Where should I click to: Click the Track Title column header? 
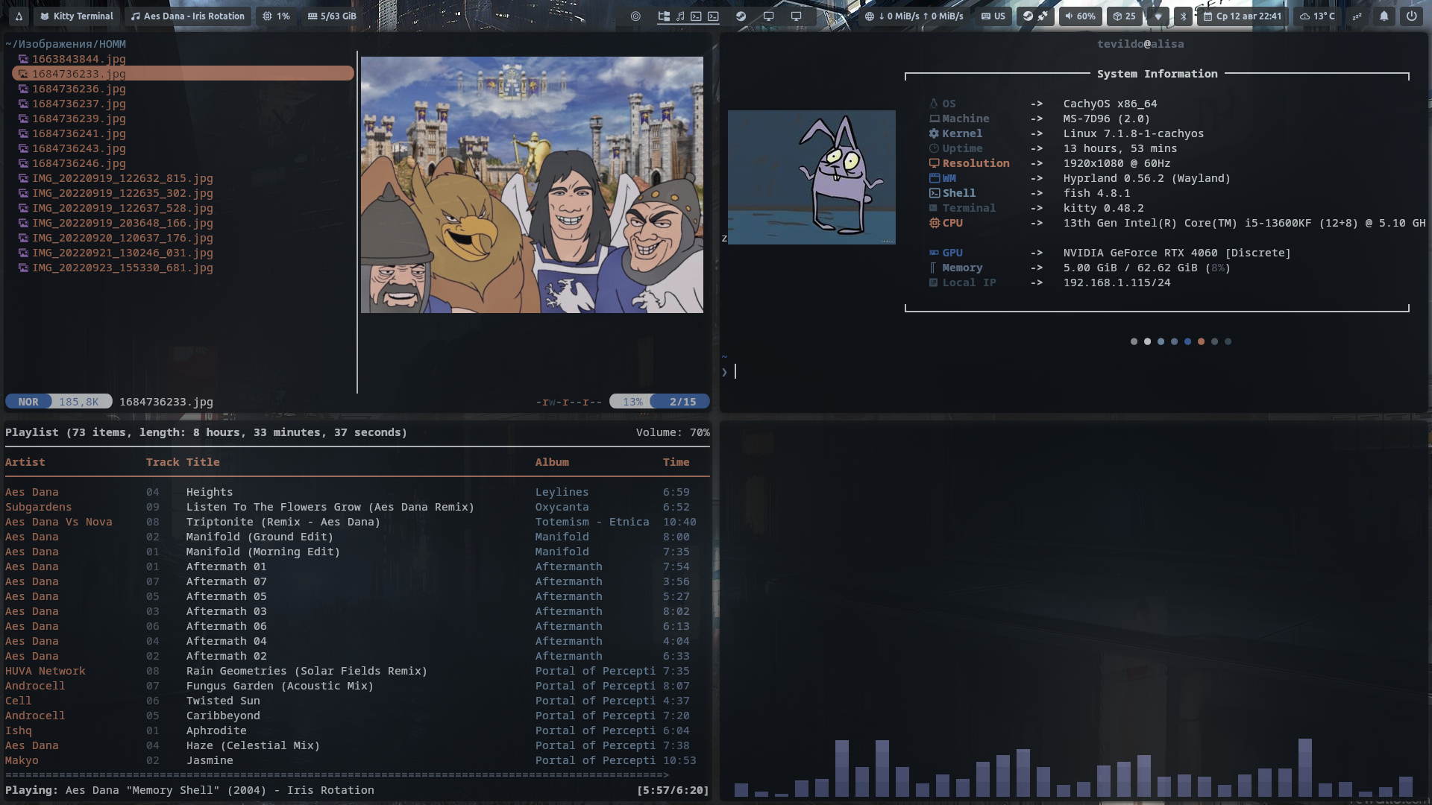click(x=183, y=462)
